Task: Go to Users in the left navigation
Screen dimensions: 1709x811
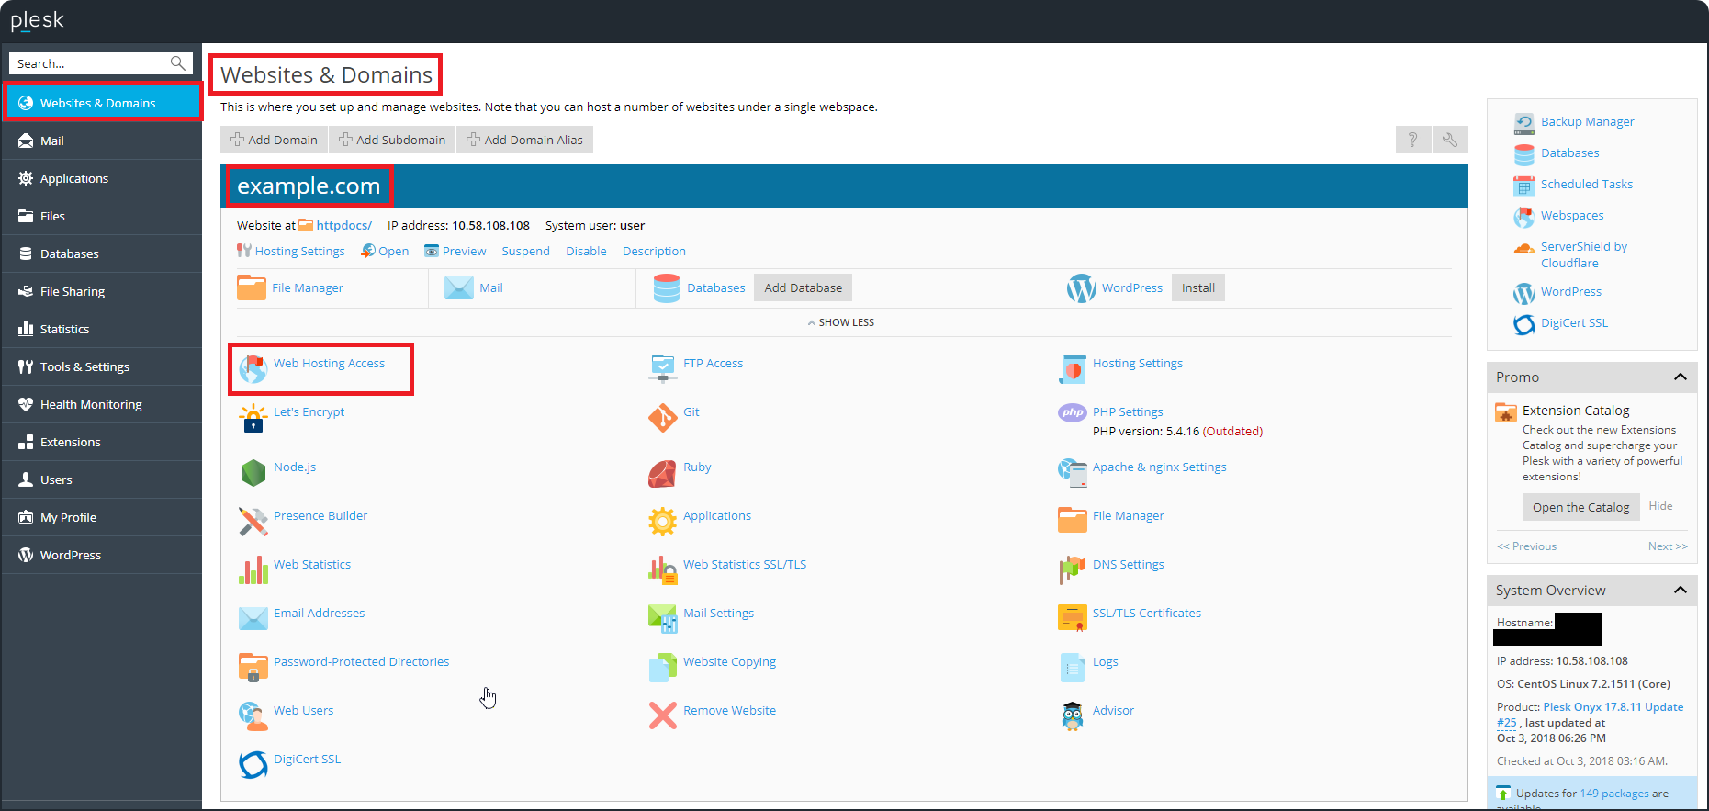Action: pos(102,479)
